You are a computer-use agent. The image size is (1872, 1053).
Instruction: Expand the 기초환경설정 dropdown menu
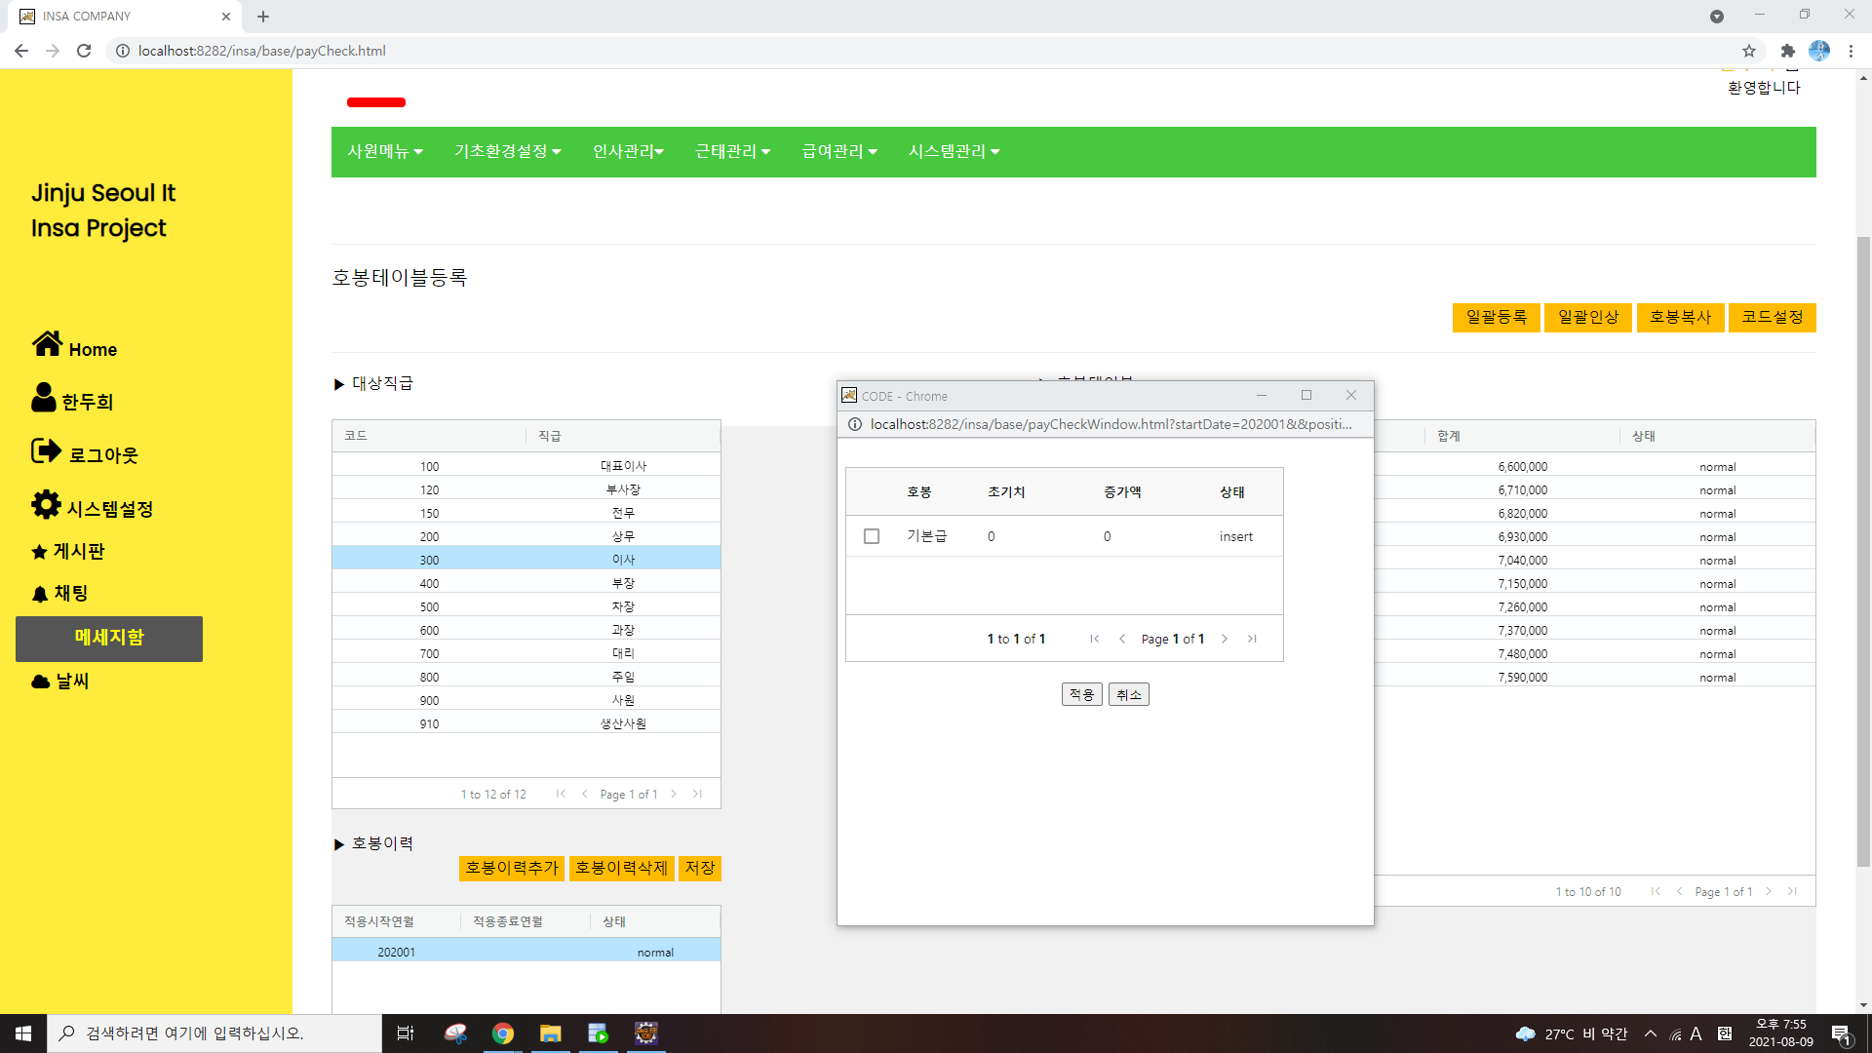507,151
